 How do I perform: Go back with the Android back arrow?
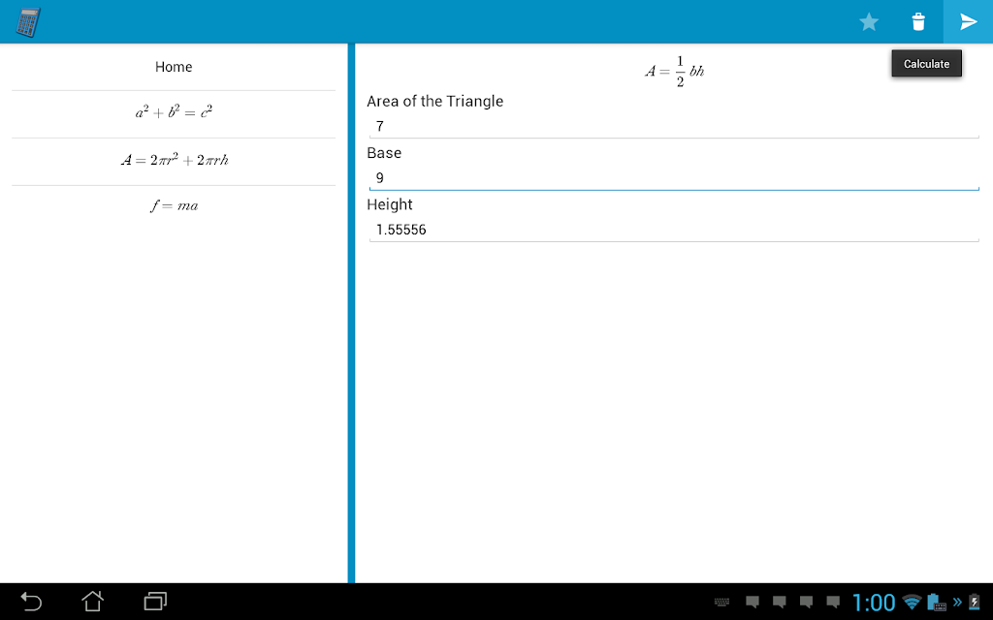pos(30,601)
